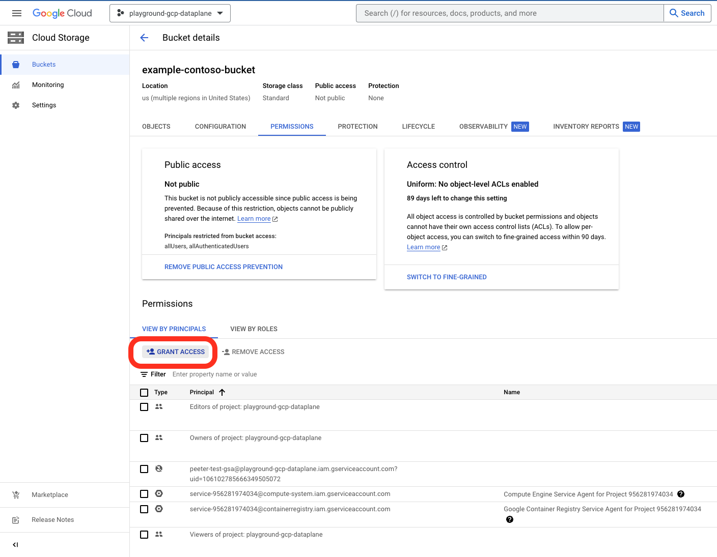Click Switch to Fine-Grained button
Image resolution: width=717 pixels, height=557 pixels.
447,277
